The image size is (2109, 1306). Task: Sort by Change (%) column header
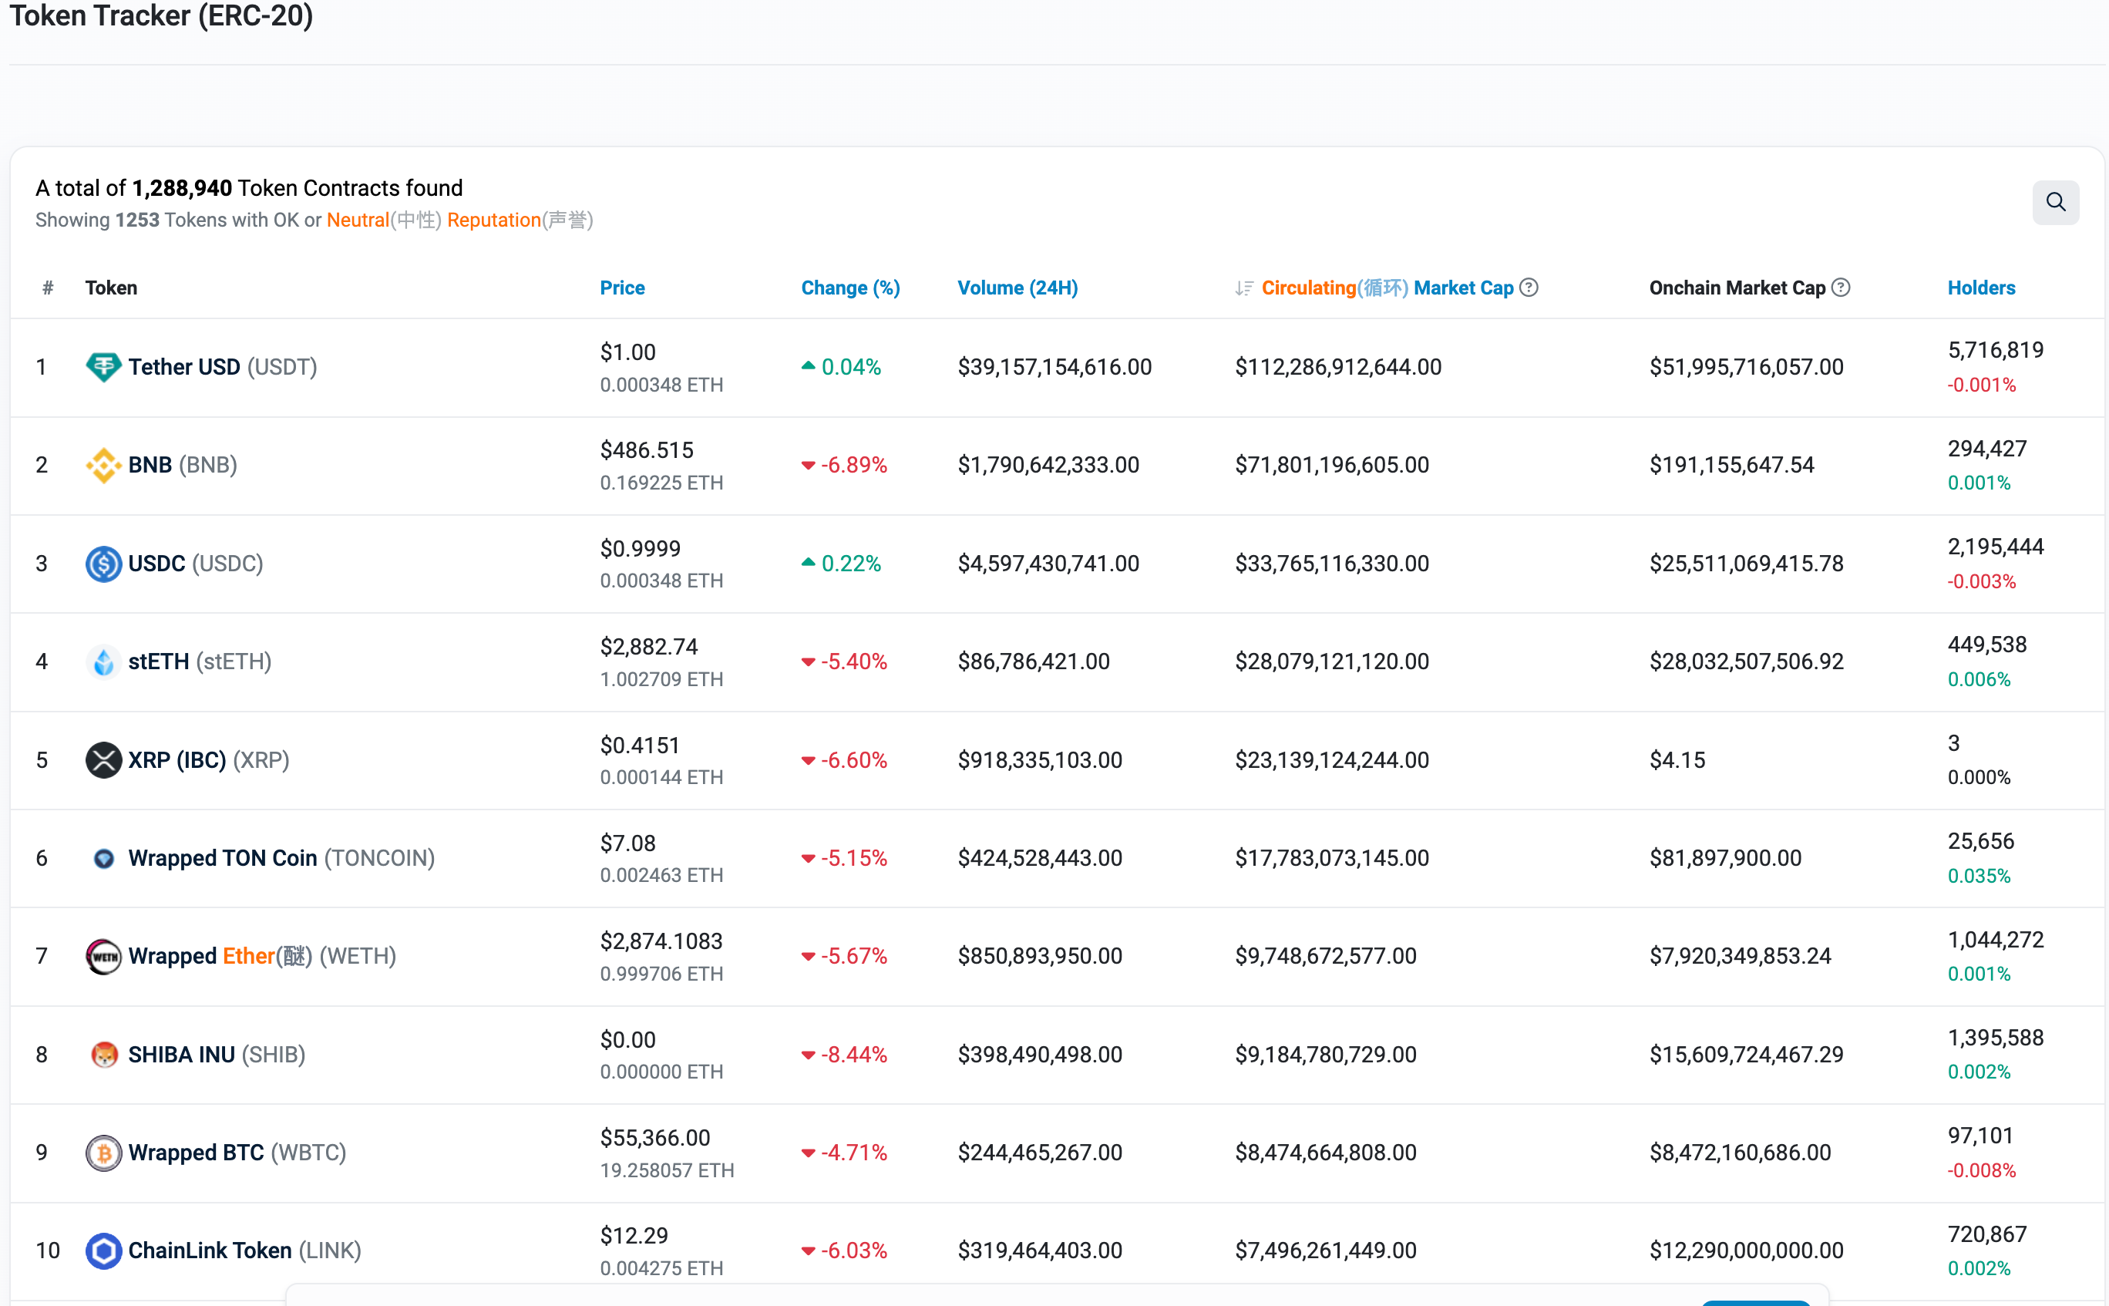point(849,288)
